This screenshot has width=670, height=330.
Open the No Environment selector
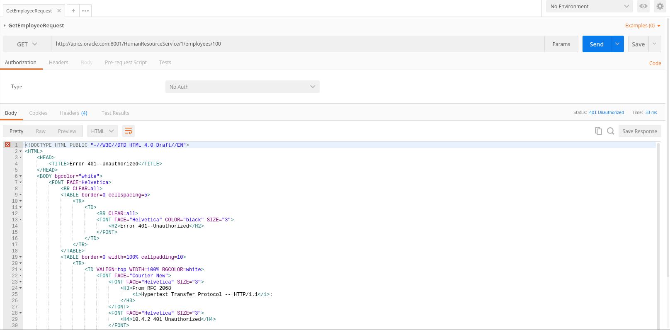[589, 6]
